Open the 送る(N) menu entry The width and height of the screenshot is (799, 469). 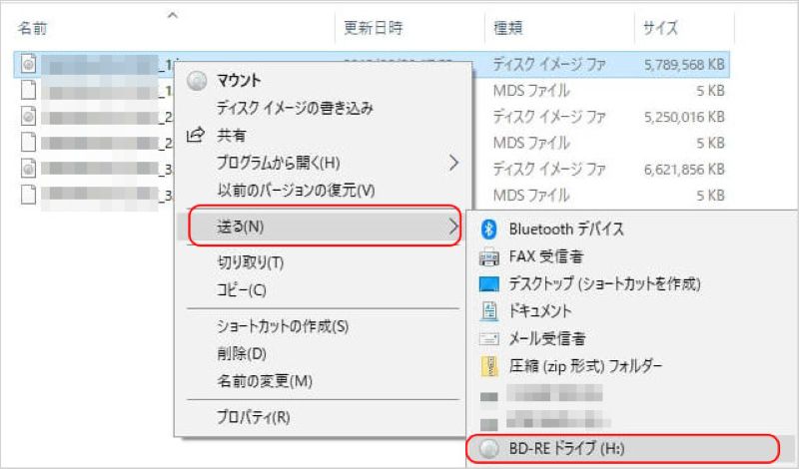[x=324, y=227]
